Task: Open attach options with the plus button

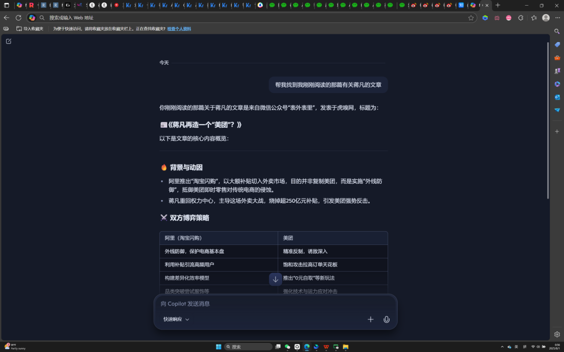Action: click(x=371, y=319)
